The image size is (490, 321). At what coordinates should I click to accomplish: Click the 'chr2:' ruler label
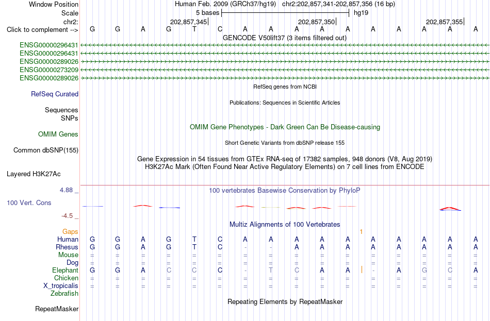pyautogui.click(x=71, y=22)
